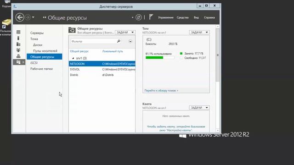
Task: Click the Перейти к обзору томов link
Action: click(x=161, y=91)
